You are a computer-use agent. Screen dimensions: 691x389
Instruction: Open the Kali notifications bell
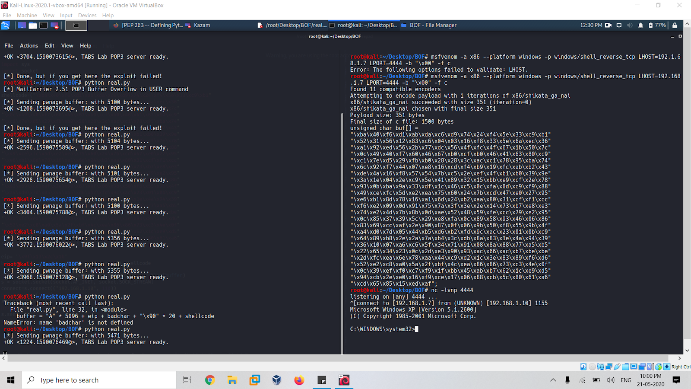tap(640, 26)
